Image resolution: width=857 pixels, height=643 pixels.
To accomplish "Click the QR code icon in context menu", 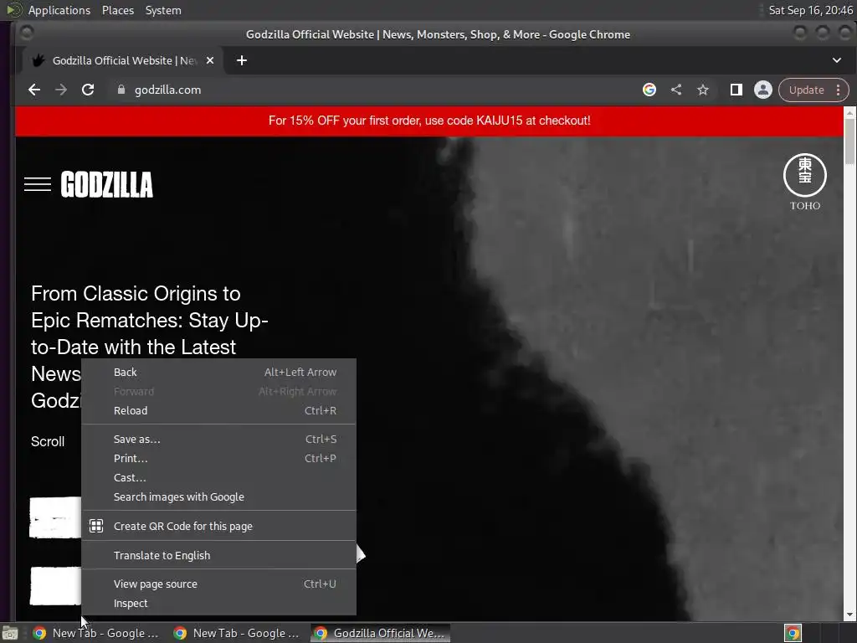I will tap(96, 526).
